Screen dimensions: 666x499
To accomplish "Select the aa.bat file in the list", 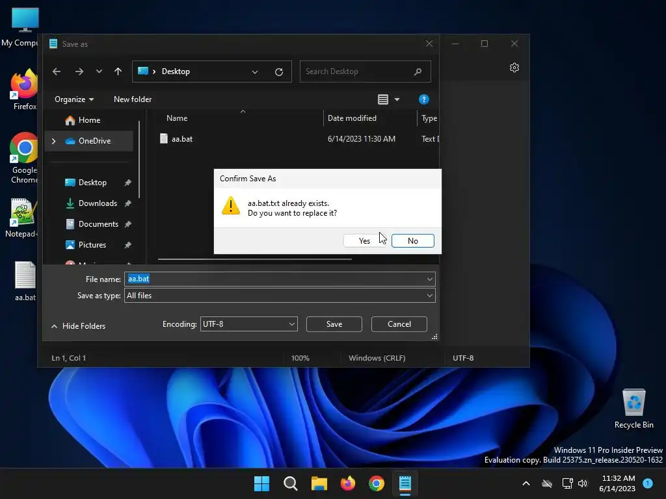I will coord(182,139).
